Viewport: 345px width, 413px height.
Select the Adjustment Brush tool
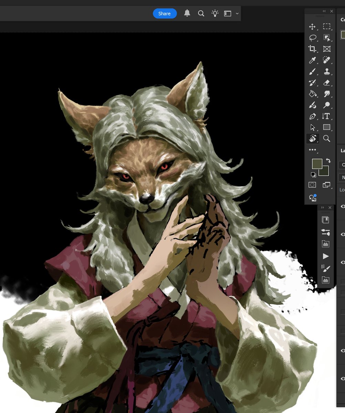pos(312,105)
